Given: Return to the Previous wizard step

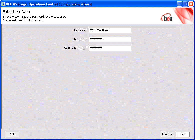Looking at the screenshot, I should (x=167, y=134).
